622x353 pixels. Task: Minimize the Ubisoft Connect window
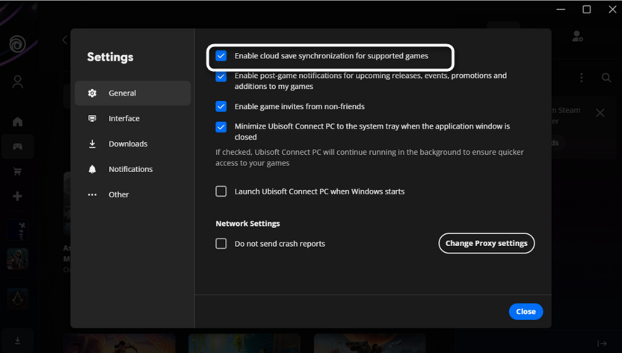pyautogui.click(x=561, y=9)
